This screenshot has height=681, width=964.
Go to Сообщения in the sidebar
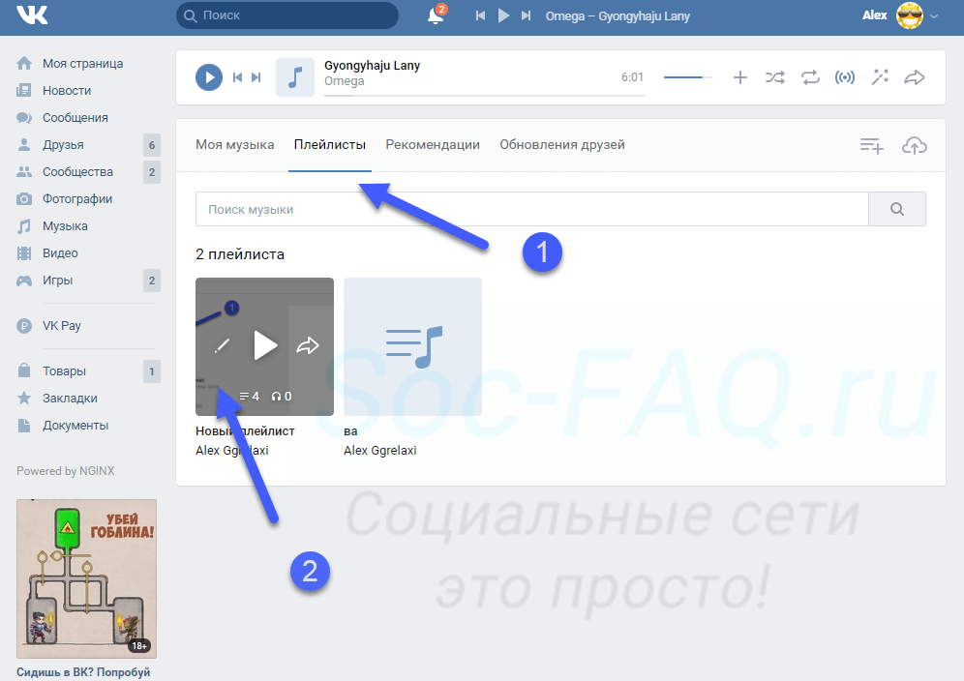[x=75, y=118]
